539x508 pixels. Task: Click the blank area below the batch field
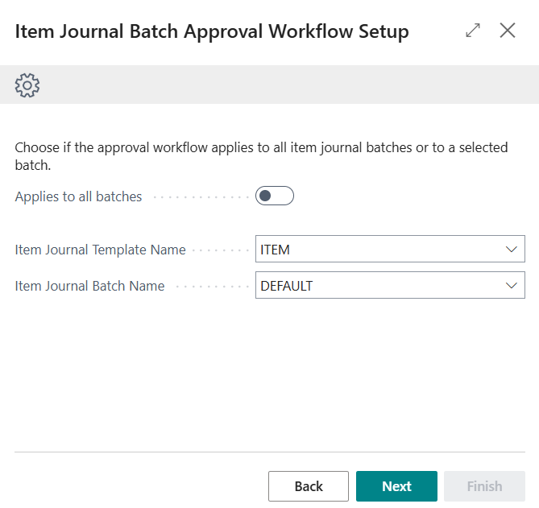[x=269, y=370]
